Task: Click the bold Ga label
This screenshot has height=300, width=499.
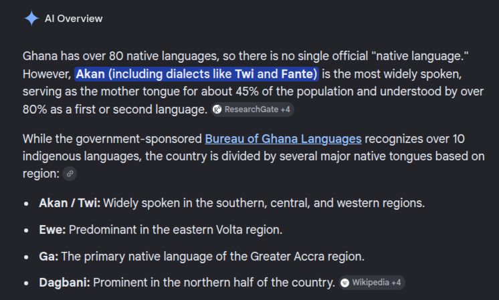Action: (x=49, y=257)
